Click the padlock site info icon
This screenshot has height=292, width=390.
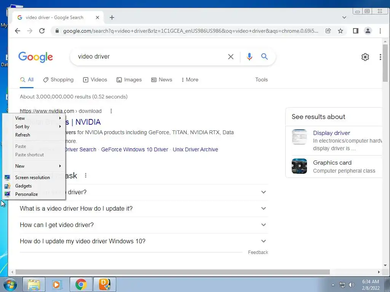coord(57,31)
